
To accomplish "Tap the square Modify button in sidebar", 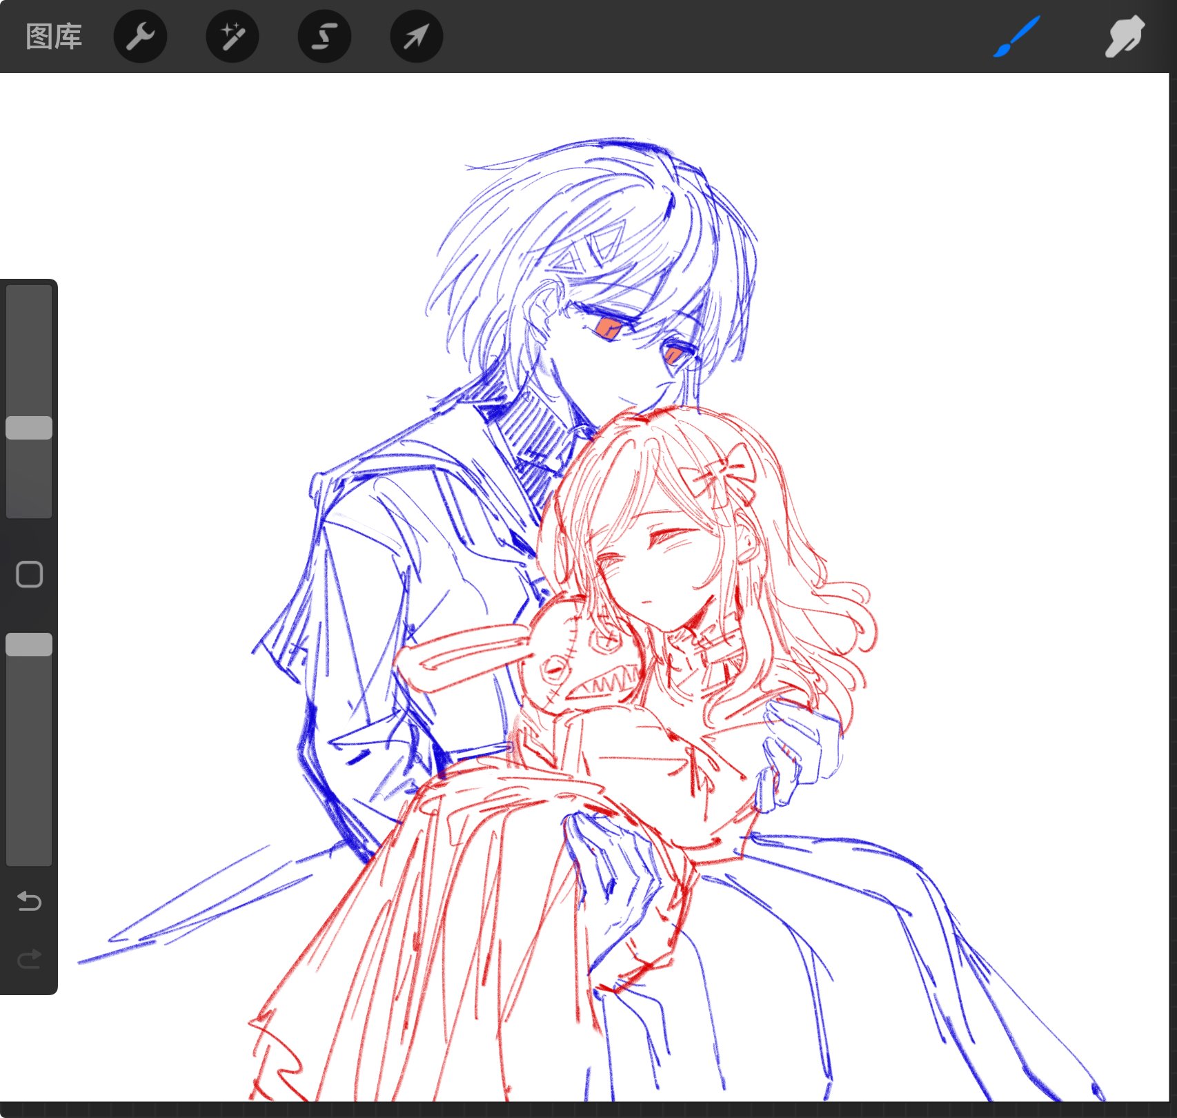I will [x=29, y=574].
